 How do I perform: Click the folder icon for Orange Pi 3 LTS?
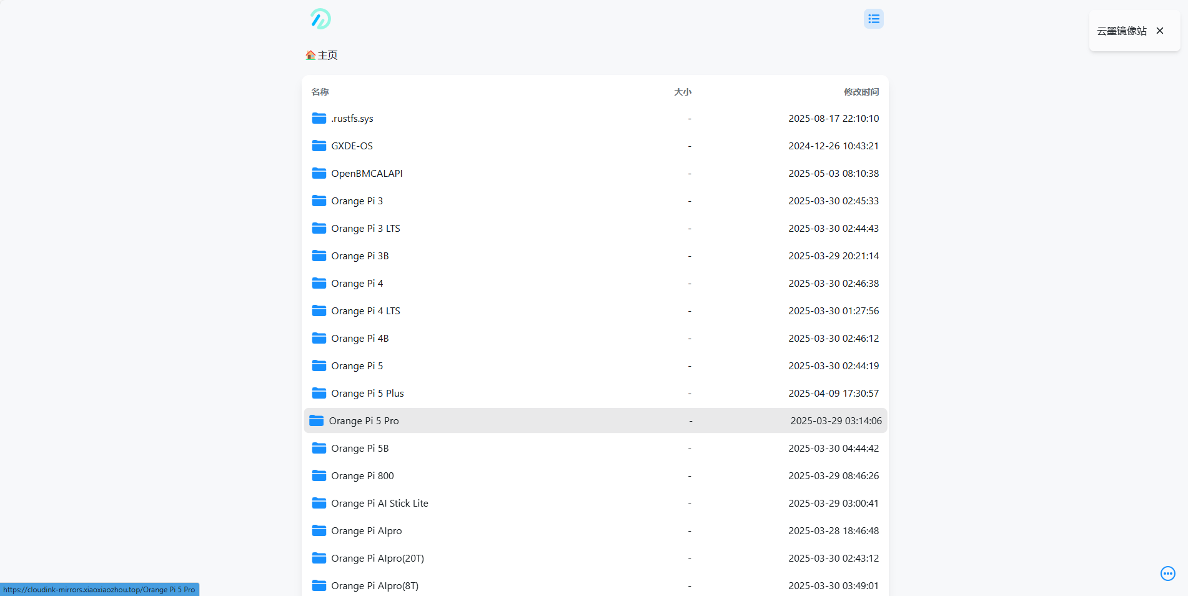click(x=319, y=228)
